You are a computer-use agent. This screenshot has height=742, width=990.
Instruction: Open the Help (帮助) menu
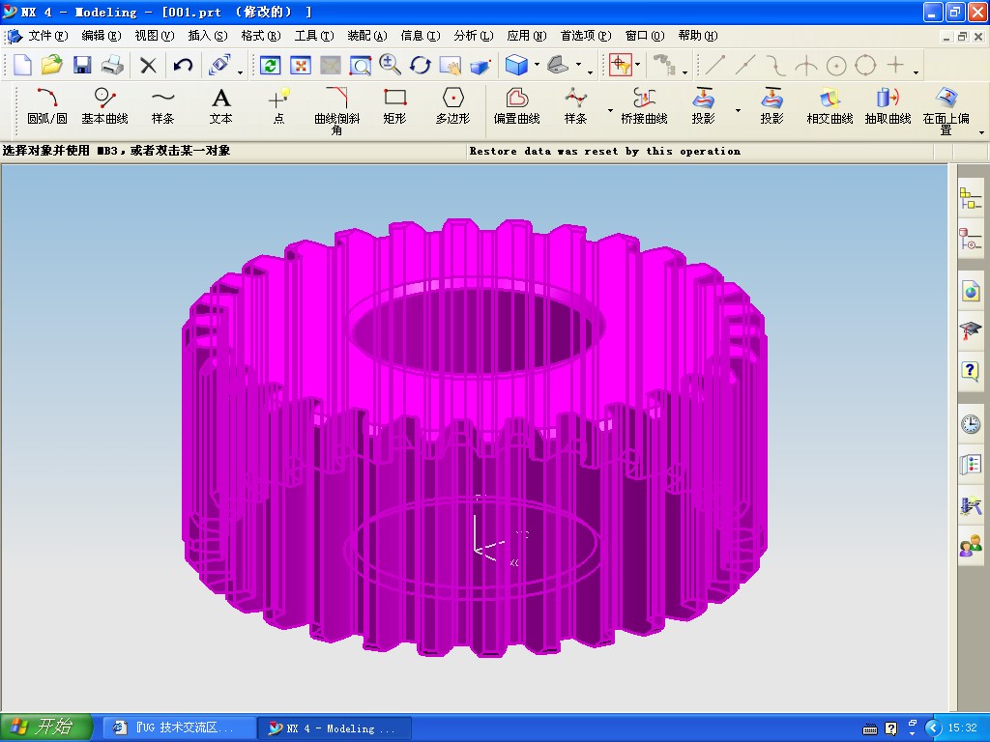point(698,36)
